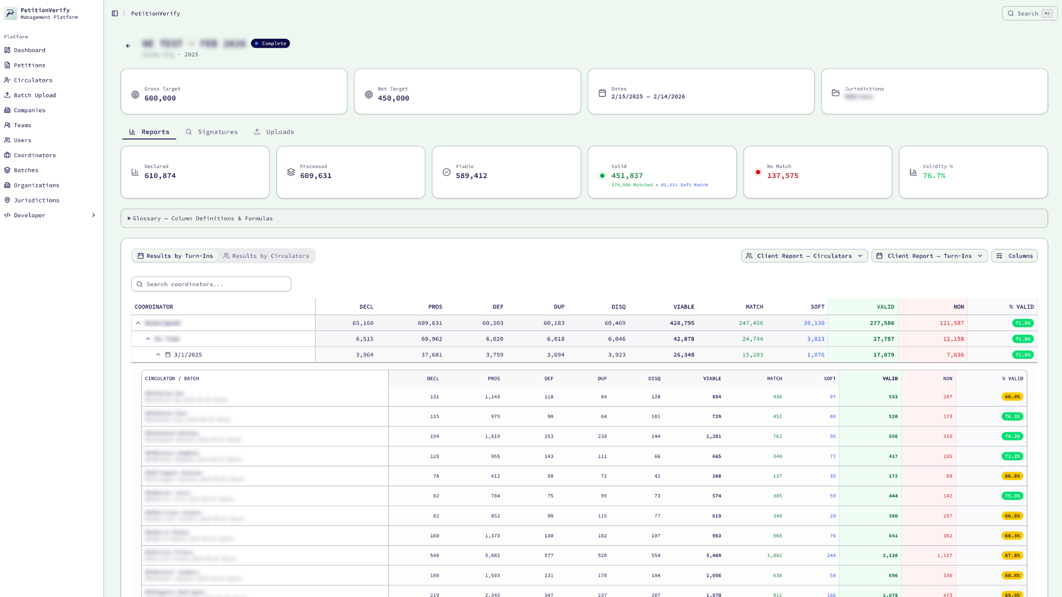
Task: Switch to the Uploads tab
Action: point(274,132)
